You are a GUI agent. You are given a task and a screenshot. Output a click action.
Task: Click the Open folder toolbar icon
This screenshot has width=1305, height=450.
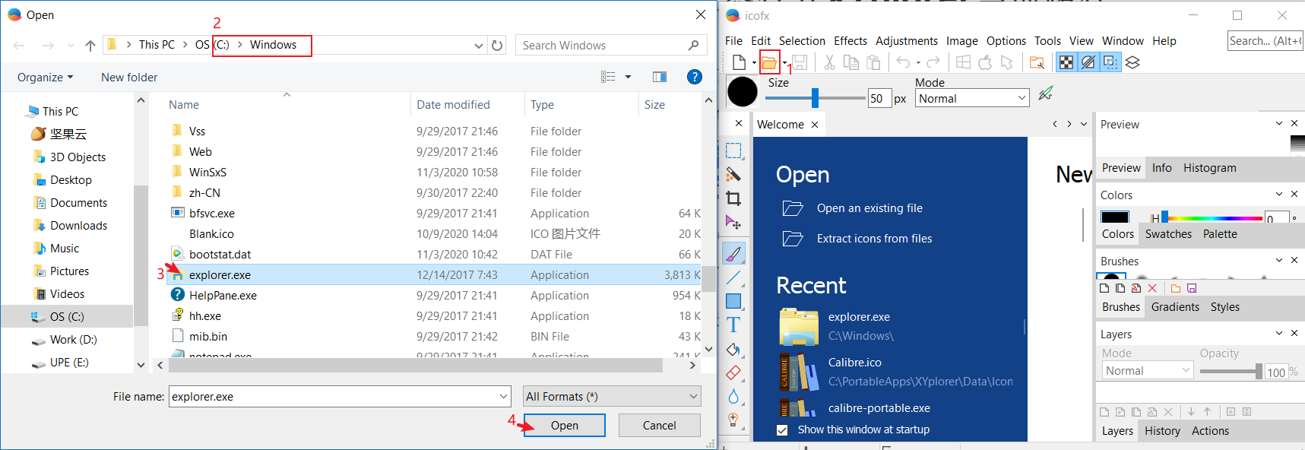[x=768, y=62]
